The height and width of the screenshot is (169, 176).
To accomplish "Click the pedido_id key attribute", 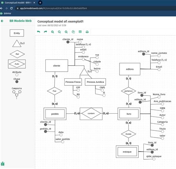I will pyautogui.click(x=46, y=131).
